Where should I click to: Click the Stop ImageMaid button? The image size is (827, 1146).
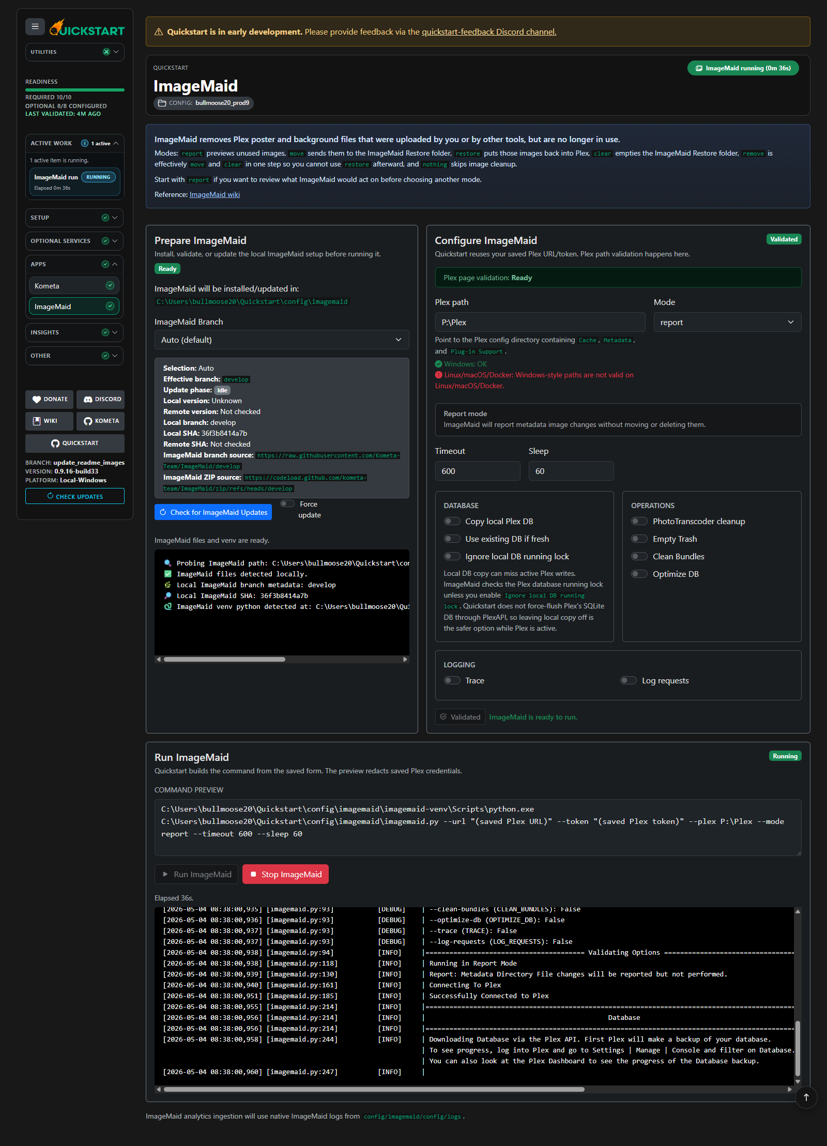tap(285, 874)
